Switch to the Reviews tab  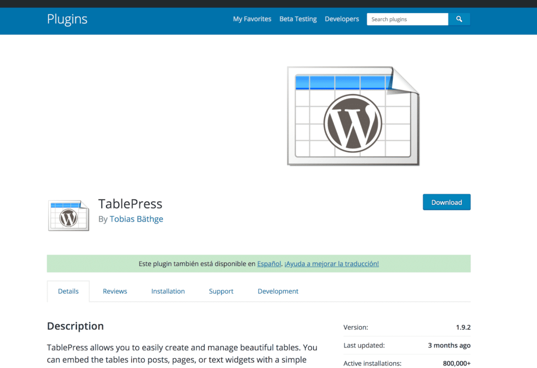click(114, 291)
